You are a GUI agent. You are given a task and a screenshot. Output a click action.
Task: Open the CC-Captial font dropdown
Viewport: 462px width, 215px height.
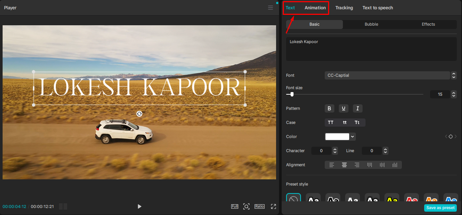(x=387, y=75)
